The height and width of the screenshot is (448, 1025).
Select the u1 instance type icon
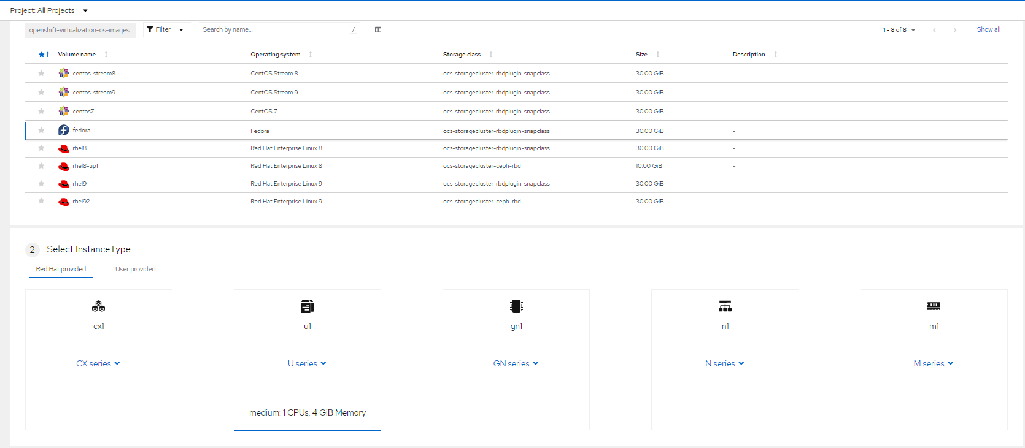[x=307, y=306]
